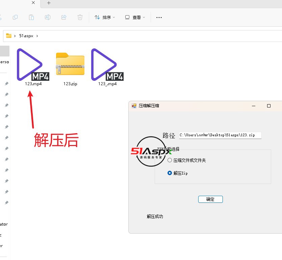Image resolution: width=282 pixels, height=260 pixels.
Task: Click 51aspx in the address breadcrumb
Action: 26,36
